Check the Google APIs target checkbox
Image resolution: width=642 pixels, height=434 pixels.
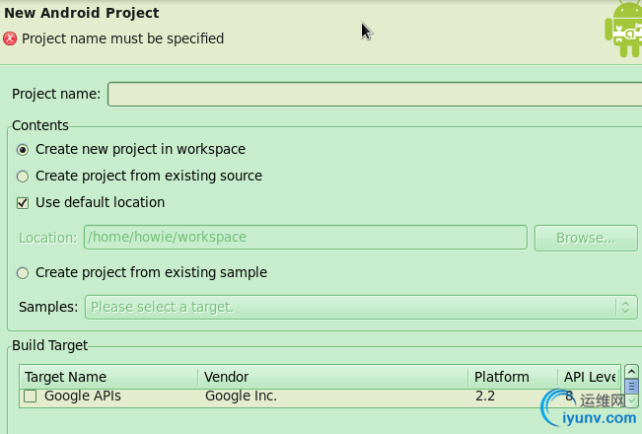point(30,396)
